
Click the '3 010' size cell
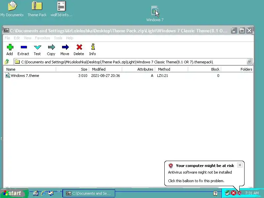[x=83, y=76]
